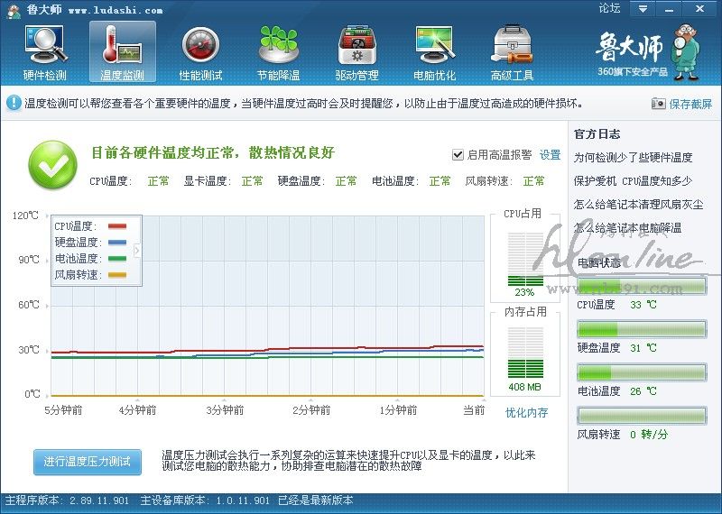The image size is (722, 514).
Task: Collapse the chart legend with the arrow
Action: [x=137, y=250]
